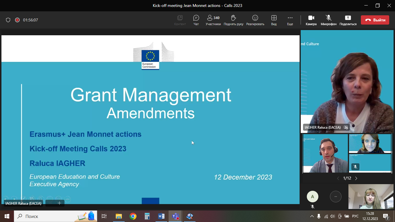Open the More options (Еще) menu
This screenshot has width=395, height=222.
pos(290,20)
